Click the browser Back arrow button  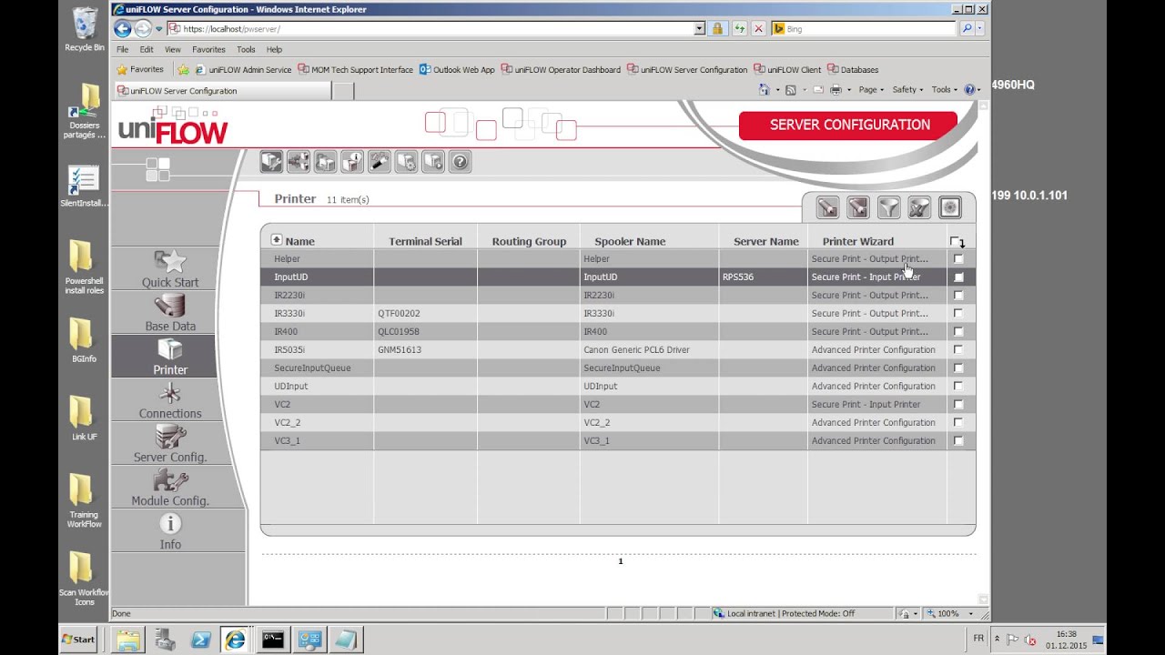point(123,28)
